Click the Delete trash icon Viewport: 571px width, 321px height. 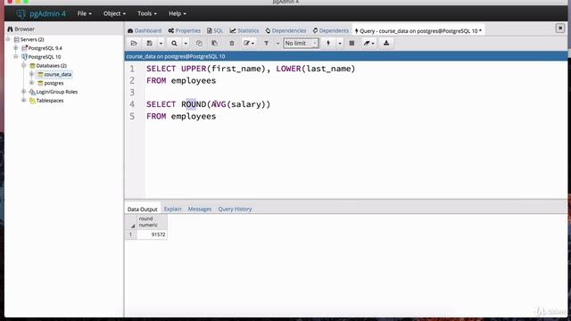(x=232, y=44)
